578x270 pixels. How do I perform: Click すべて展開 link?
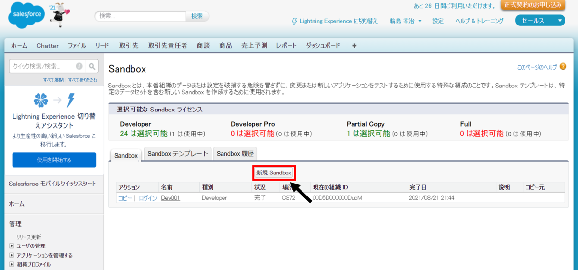[54, 80]
